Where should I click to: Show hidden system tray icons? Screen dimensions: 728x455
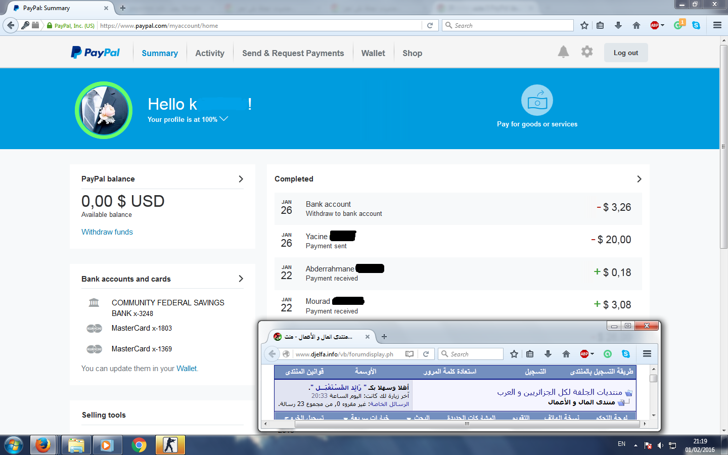click(x=635, y=445)
